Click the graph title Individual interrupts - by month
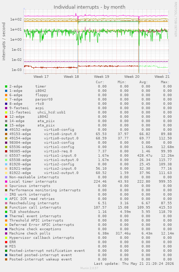This screenshot has height=272, width=179. coord(89,7)
